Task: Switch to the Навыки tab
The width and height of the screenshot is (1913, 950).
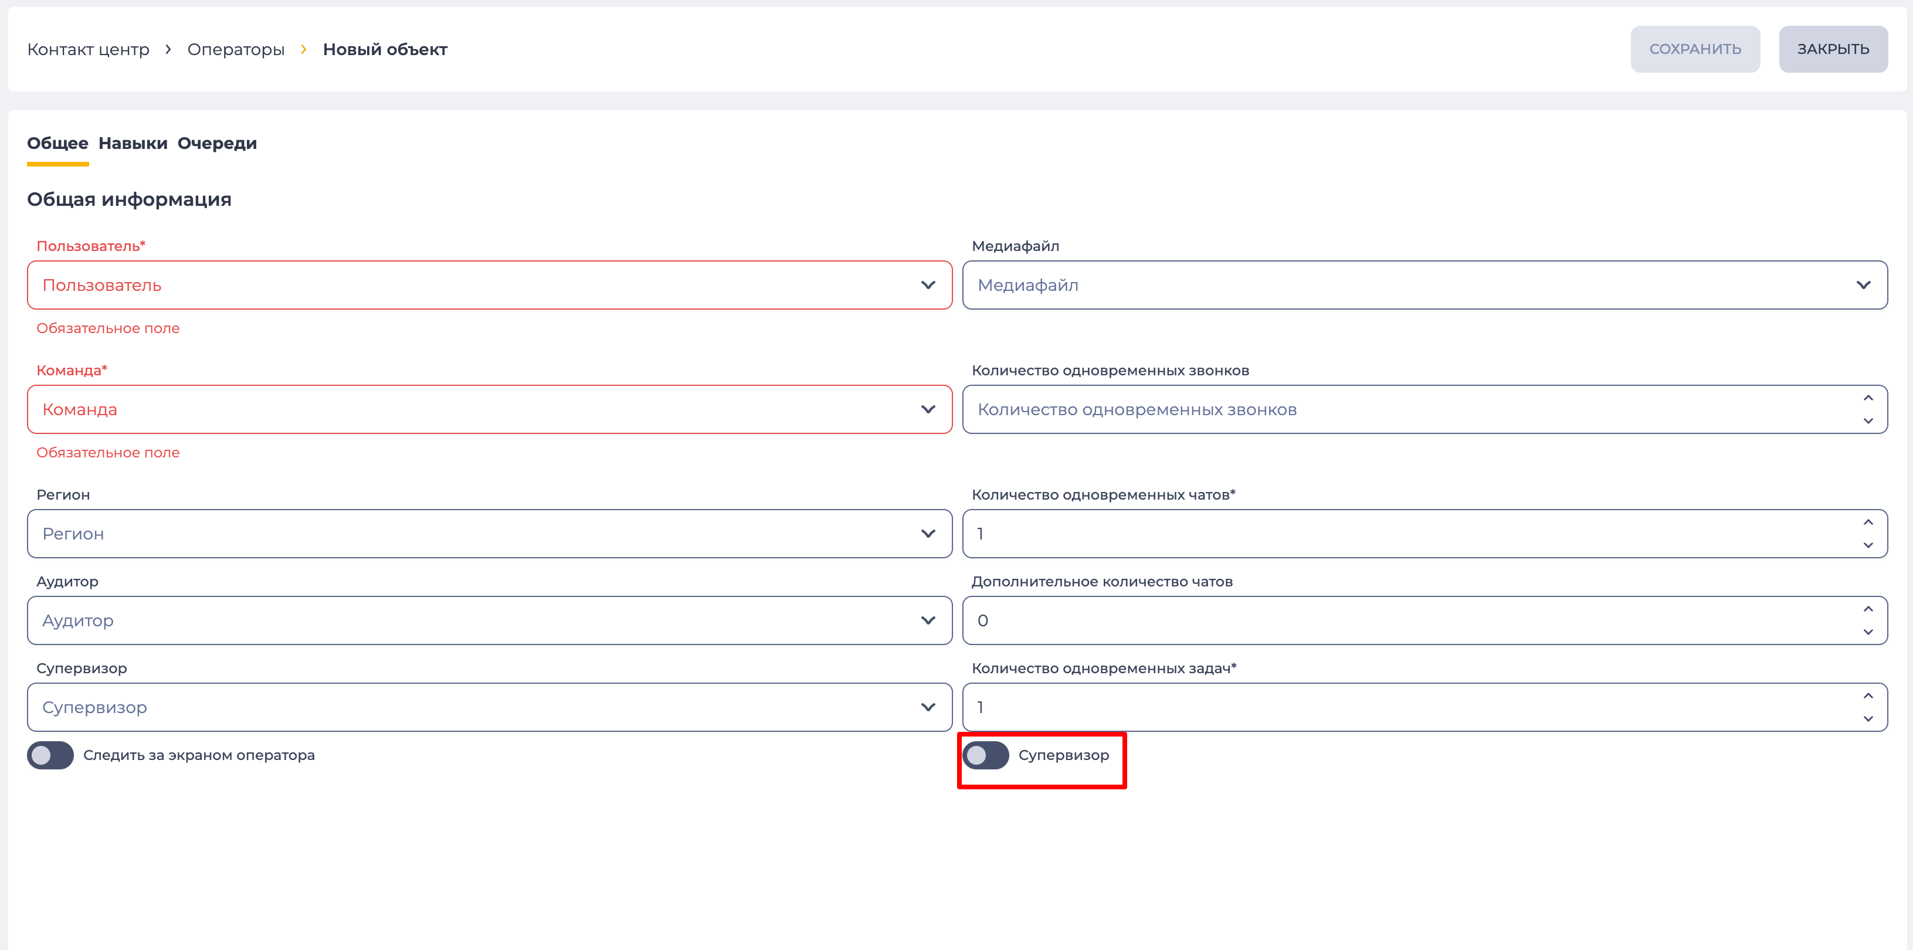Action: [133, 143]
